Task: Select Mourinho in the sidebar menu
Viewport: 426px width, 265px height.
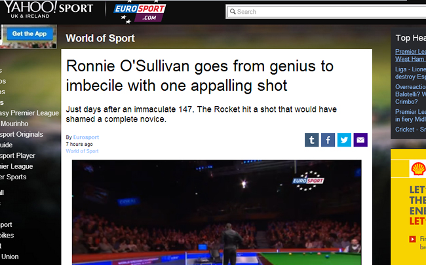Action: 14,124
